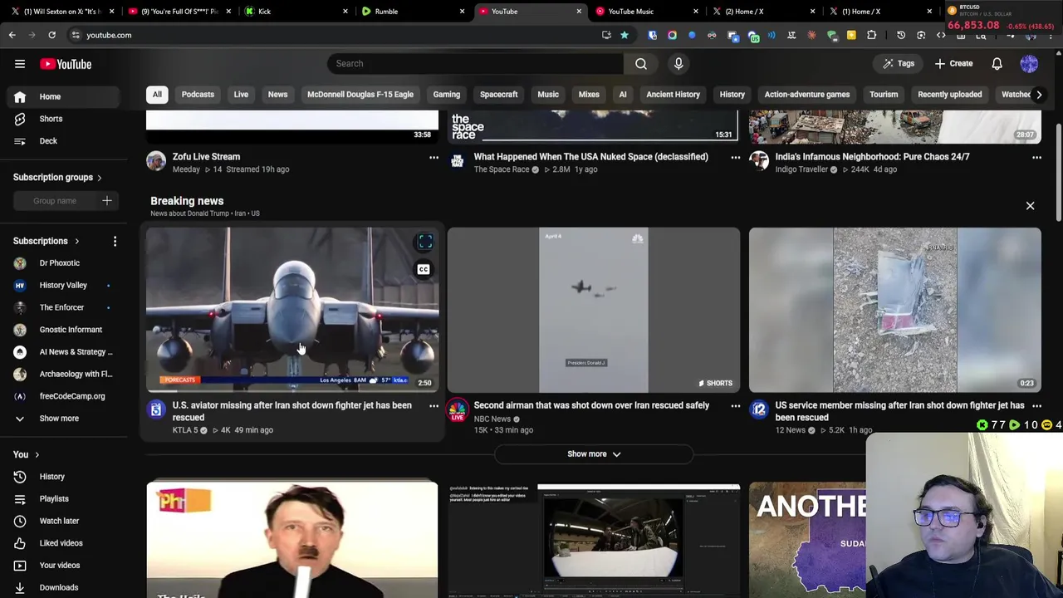Screen dimensions: 1063x598
Task: Bookmark this page with the star icon
Action: pyautogui.click(x=625, y=35)
